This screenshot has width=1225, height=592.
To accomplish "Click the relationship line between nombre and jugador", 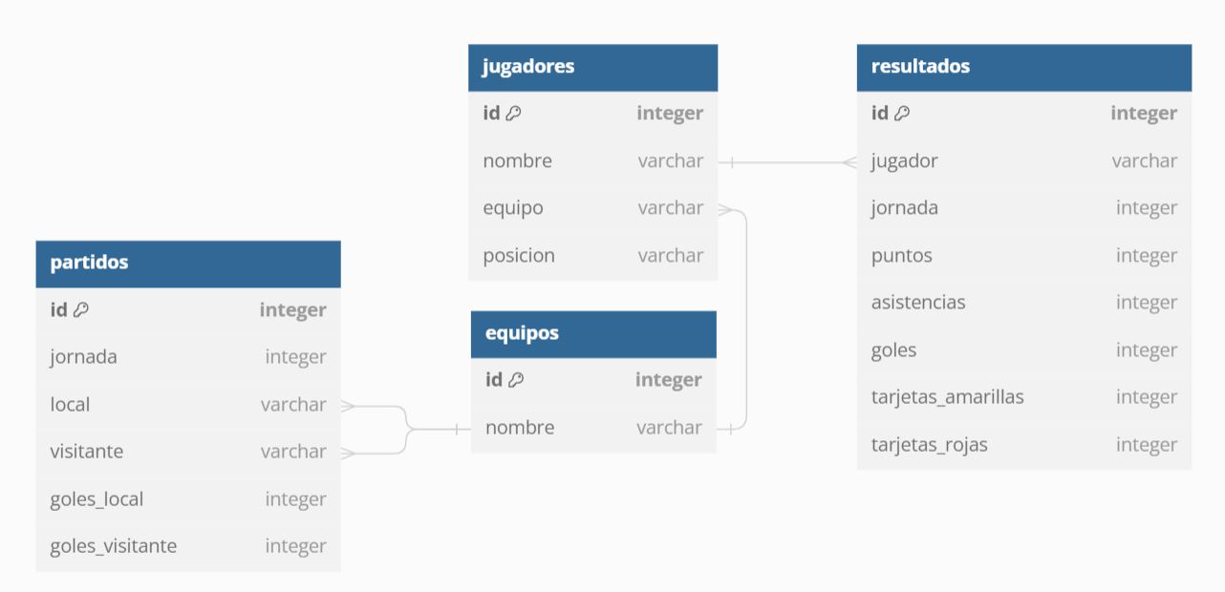I will (x=787, y=162).
